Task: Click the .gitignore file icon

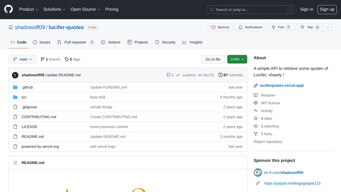Action: [x=15, y=107]
